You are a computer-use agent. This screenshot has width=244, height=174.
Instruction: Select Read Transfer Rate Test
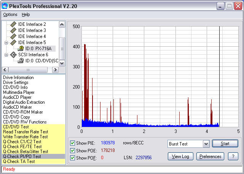click(33, 132)
